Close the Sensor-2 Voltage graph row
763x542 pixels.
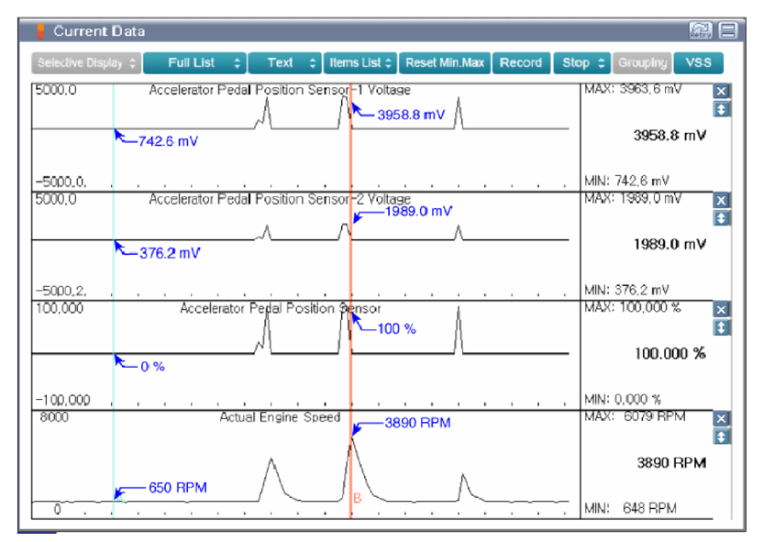click(721, 201)
